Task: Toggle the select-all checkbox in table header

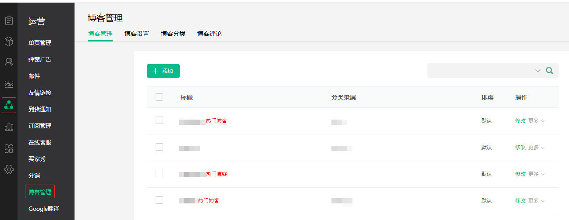Action: [159, 97]
